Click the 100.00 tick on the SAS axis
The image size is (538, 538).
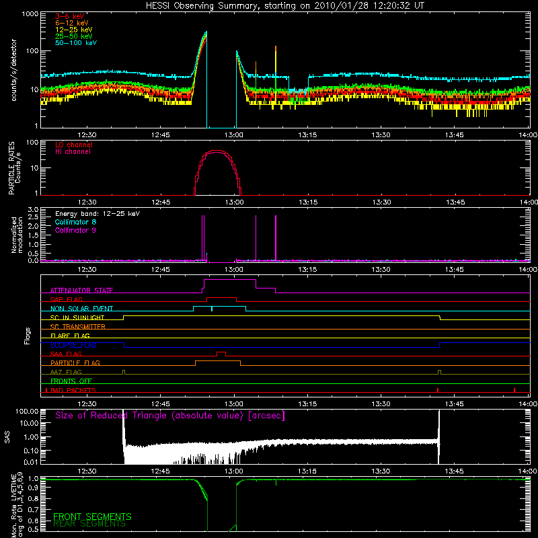click(x=27, y=411)
